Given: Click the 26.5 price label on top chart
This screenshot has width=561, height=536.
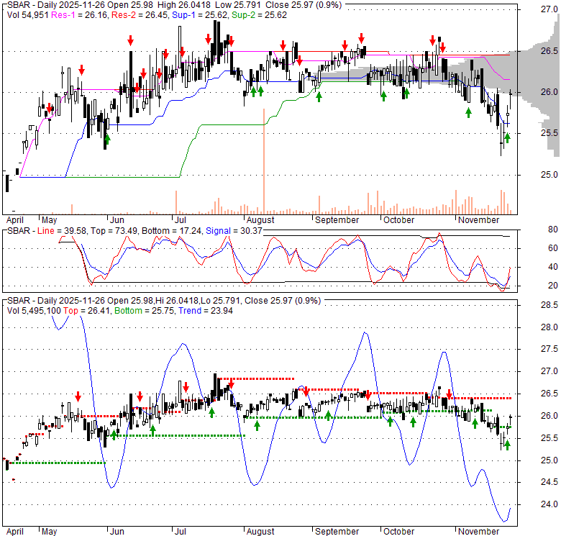Looking at the screenshot, I should click(x=549, y=51).
